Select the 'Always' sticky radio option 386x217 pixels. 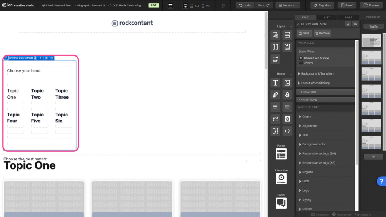301,63
